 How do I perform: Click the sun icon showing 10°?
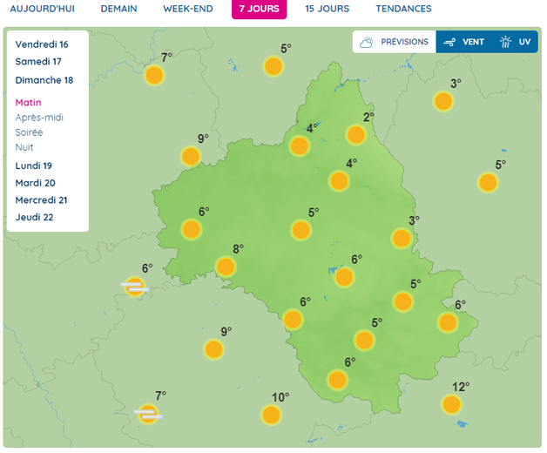[272, 415]
